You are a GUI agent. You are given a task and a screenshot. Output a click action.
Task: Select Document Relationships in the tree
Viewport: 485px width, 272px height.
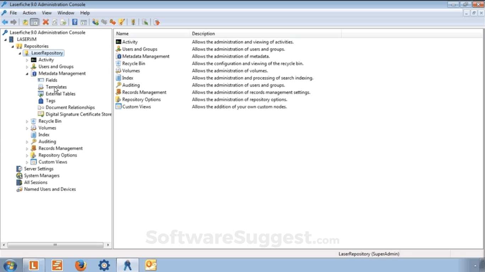(x=70, y=107)
